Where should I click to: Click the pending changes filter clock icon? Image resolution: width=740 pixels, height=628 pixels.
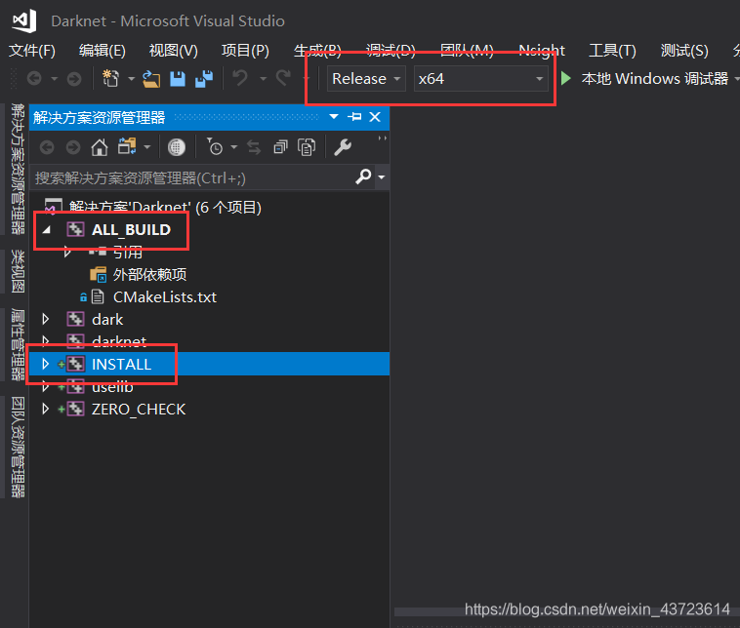click(215, 147)
